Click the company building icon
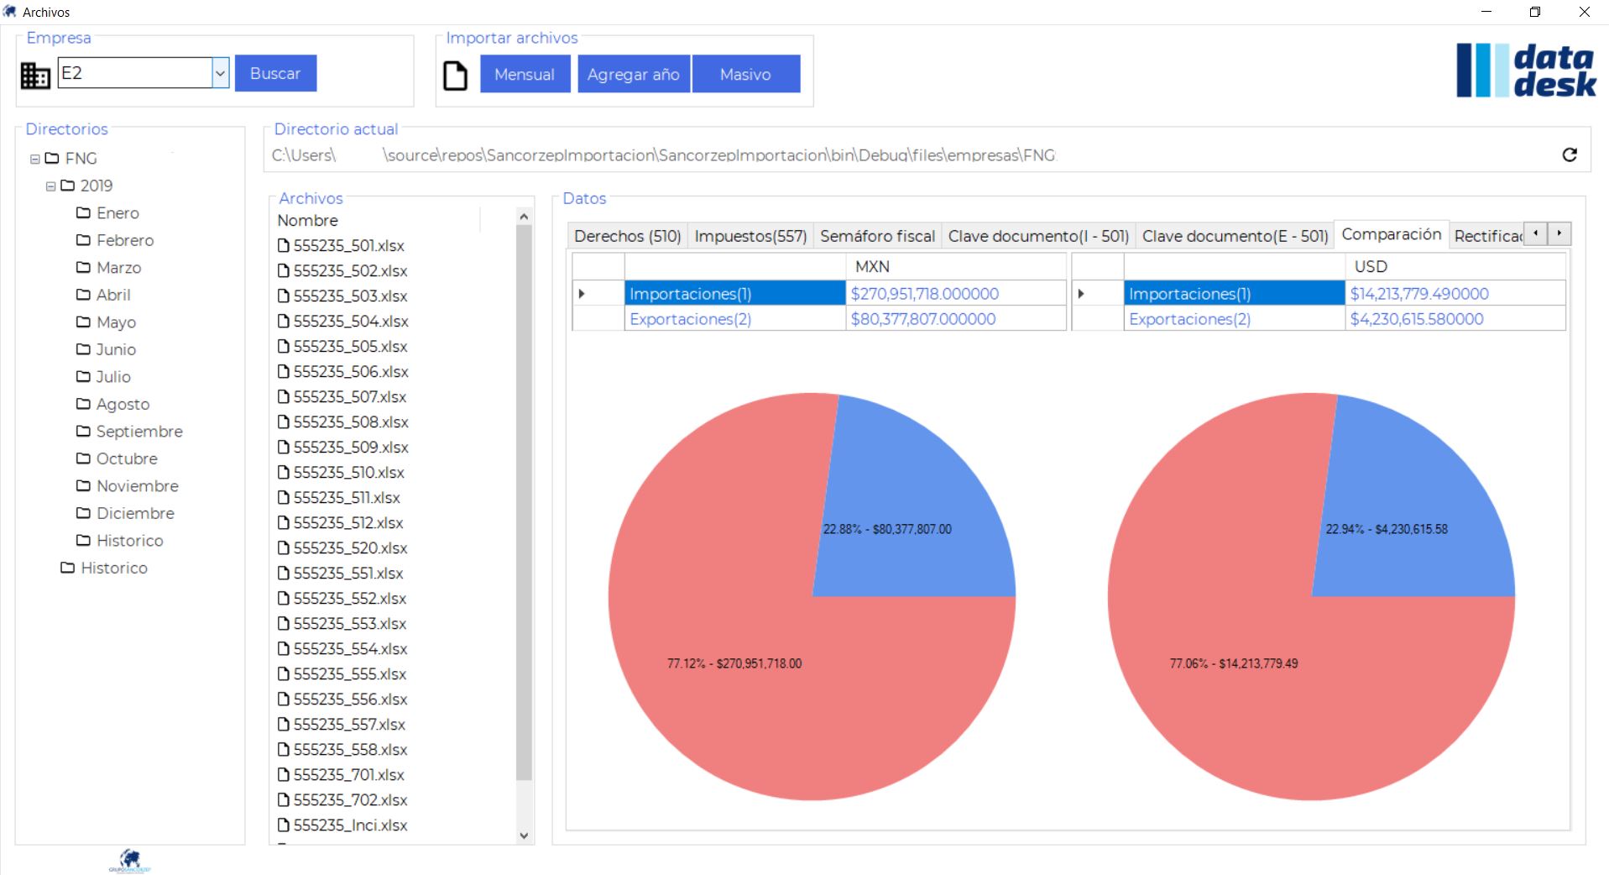This screenshot has width=1609, height=875. [35, 76]
